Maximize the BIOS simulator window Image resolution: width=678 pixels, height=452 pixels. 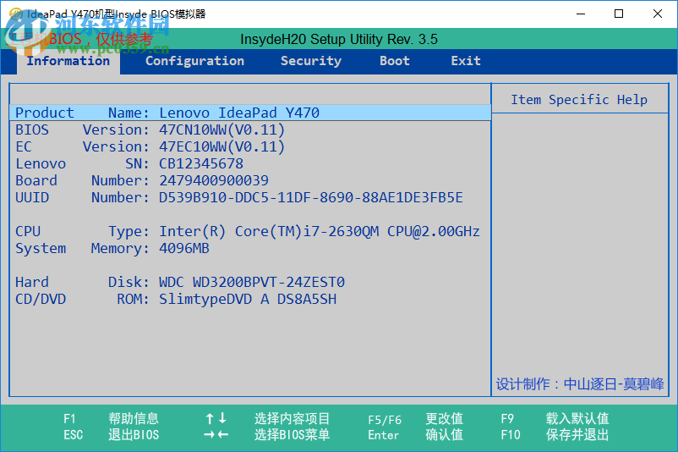(x=619, y=14)
